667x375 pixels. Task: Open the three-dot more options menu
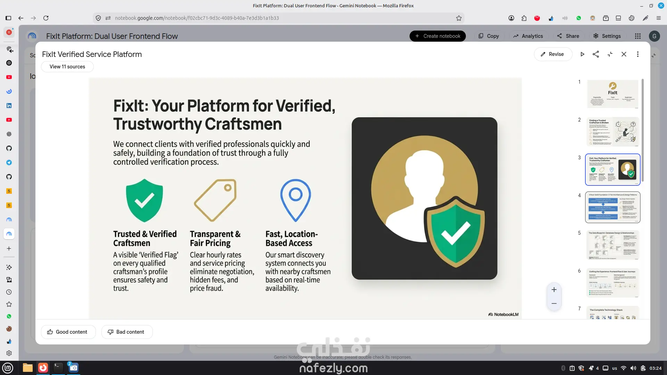[638, 54]
